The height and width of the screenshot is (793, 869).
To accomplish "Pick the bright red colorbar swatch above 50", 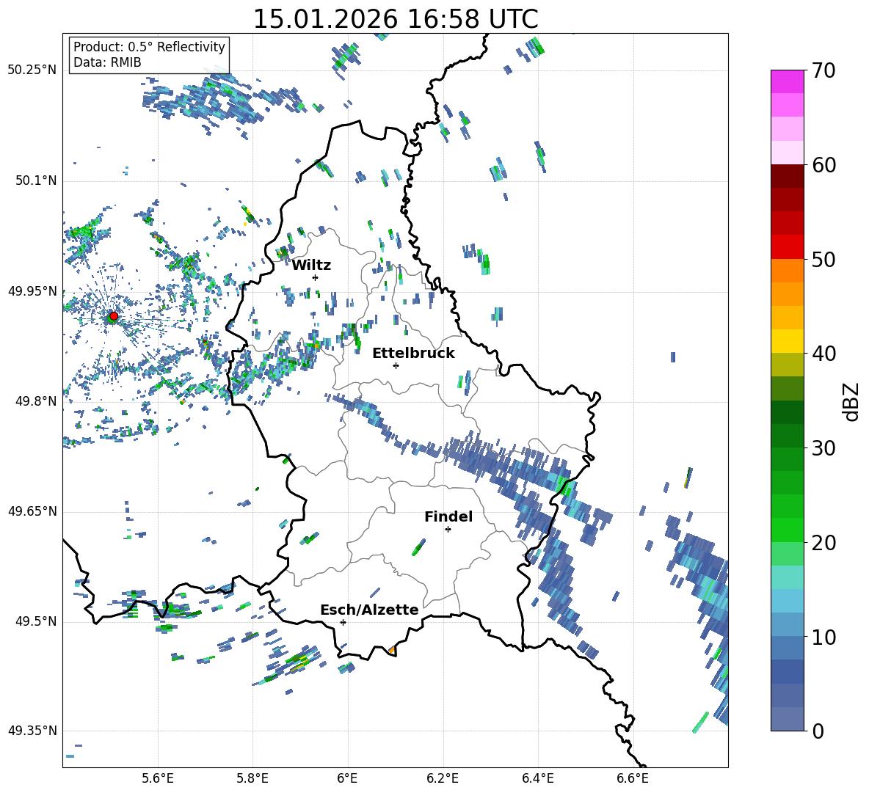I will (788, 246).
